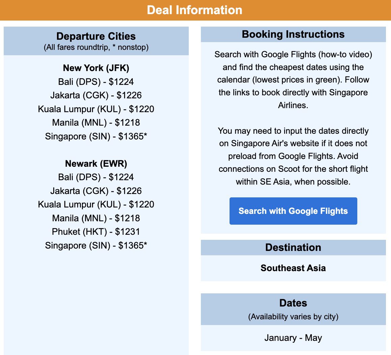Click the Singapore (SIN) $1365 Newark fare
The image size is (391, 355).
pos(96,246)
